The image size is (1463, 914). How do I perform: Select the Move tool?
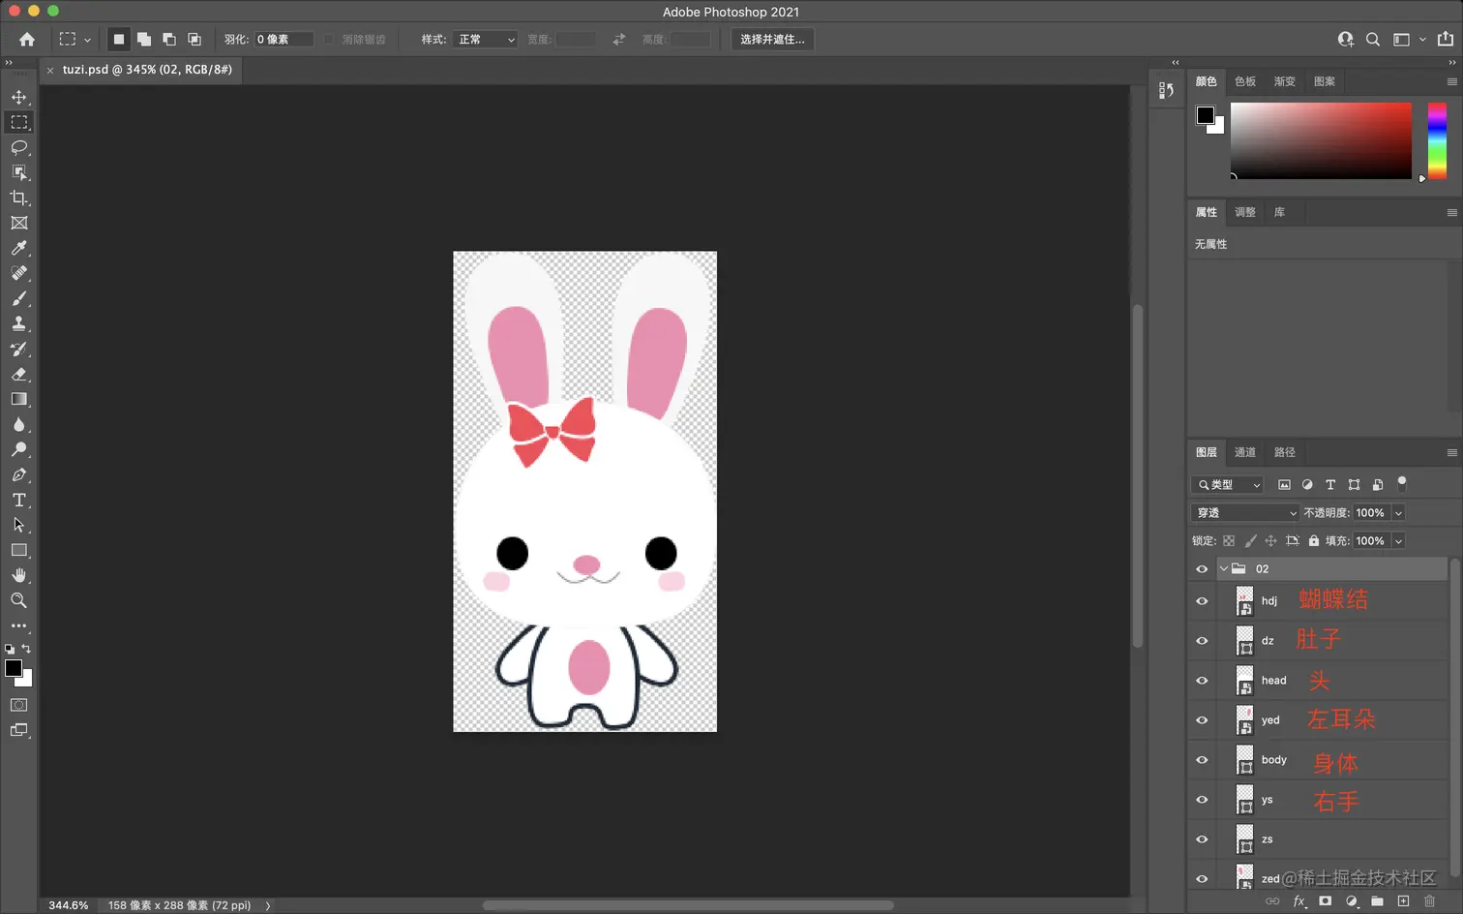coord(19,97)
